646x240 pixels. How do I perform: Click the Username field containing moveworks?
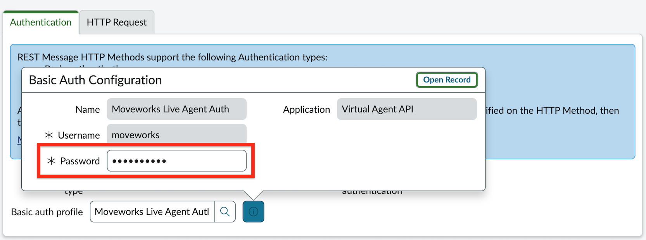pyautogui.click(x=176, y=135)
